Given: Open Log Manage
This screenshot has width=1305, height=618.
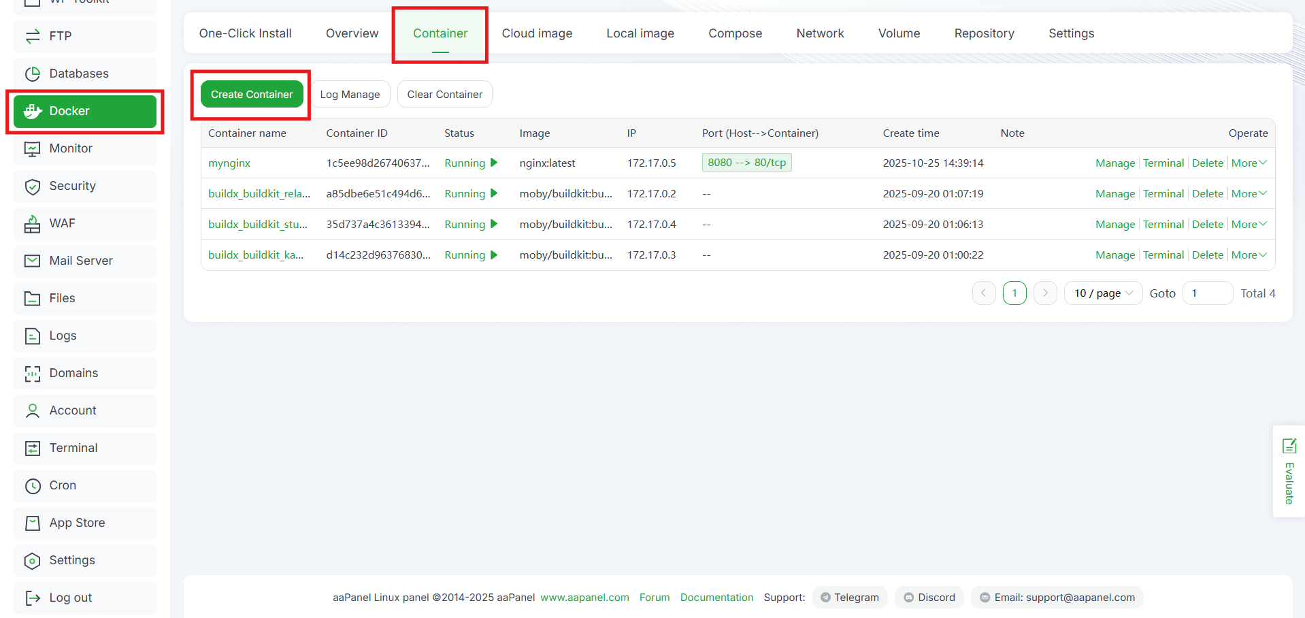Looking at the screenshot, I should [x=350, y=94].
